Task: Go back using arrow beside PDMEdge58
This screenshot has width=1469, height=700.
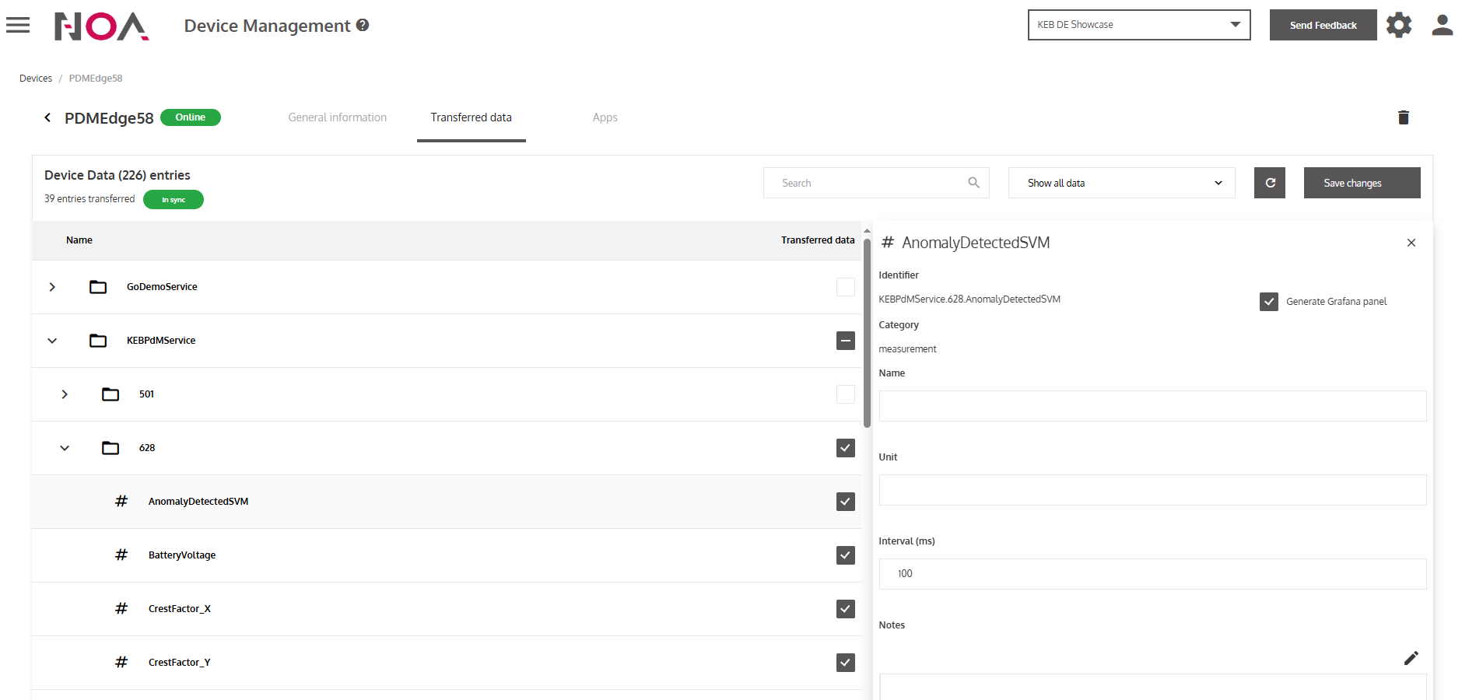Action: pos(47,117)
